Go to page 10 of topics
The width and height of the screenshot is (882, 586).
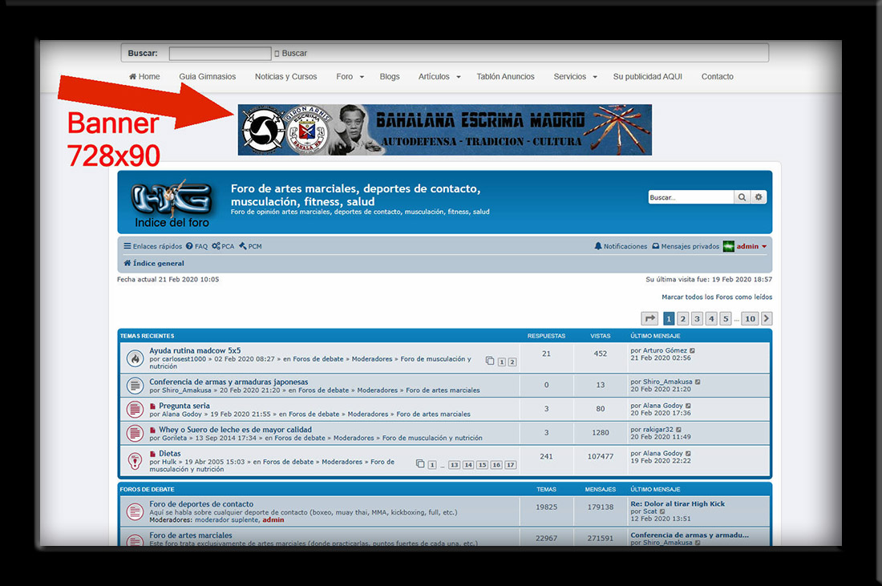coord(749,319)
